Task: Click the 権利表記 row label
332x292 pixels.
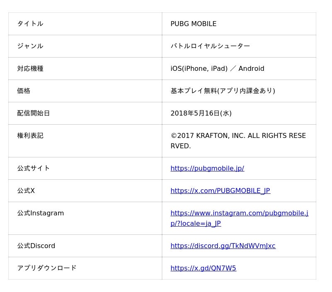Action: (x=30, y=135)
